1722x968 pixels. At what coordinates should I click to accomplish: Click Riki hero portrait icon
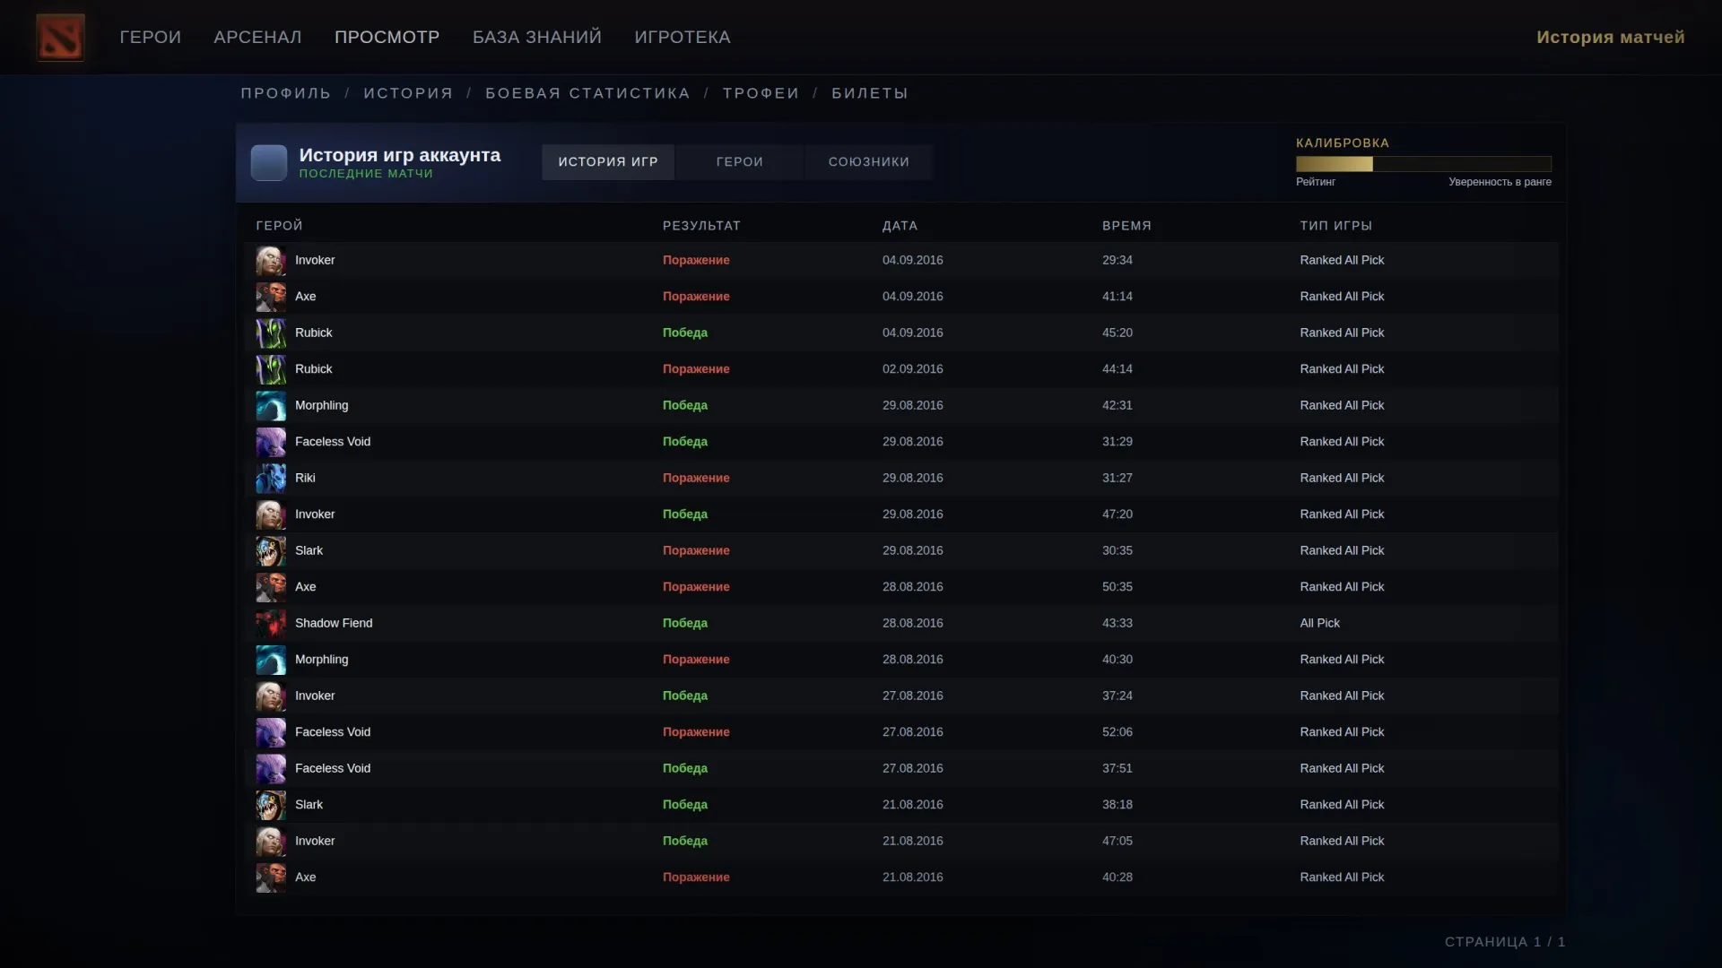pos(271,479)
